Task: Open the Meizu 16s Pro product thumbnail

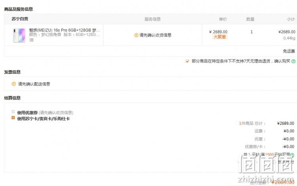Action: click(19, 35)
